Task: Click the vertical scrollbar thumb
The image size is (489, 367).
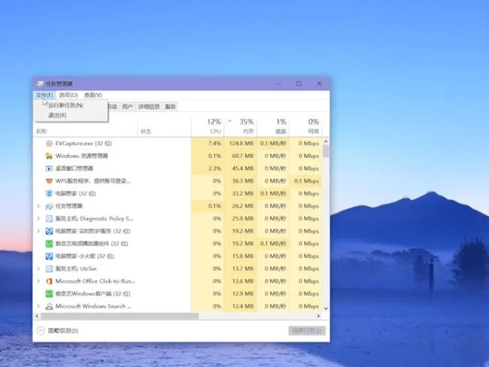Action: 326,151
